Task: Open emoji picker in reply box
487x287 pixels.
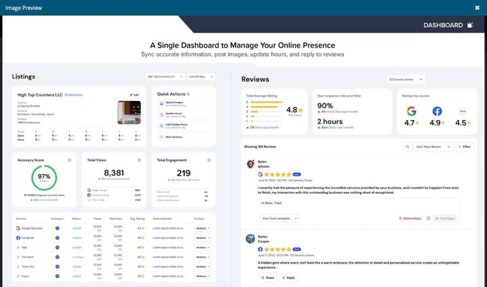Action: [428, 218]
